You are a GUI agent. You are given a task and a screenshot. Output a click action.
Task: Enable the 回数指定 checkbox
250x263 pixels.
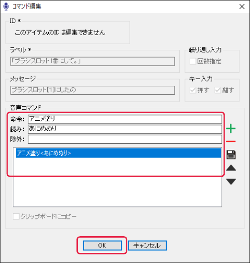point(193,61)
